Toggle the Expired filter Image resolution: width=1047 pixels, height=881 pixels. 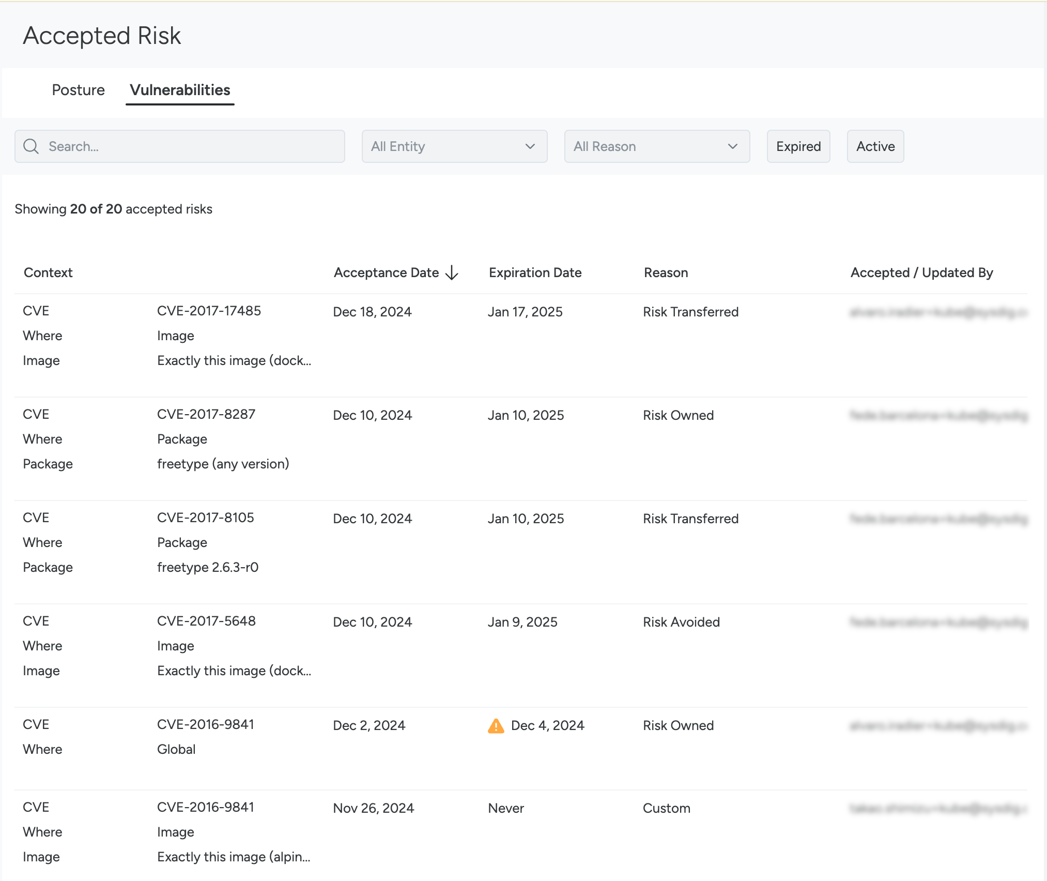pos(798,146)
